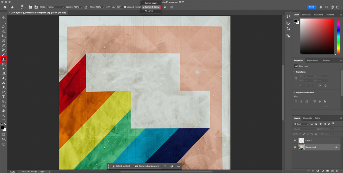Select the Frame tool
343x173 pixels.
point(3,41)
